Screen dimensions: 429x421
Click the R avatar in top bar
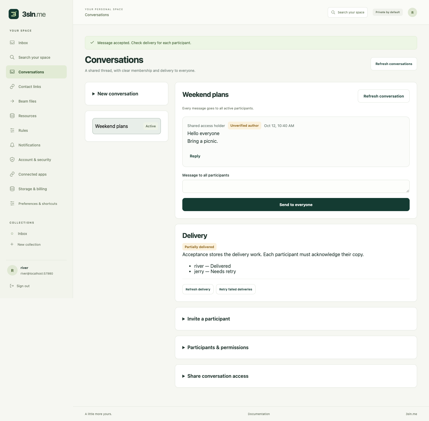(x=412, y=12)
